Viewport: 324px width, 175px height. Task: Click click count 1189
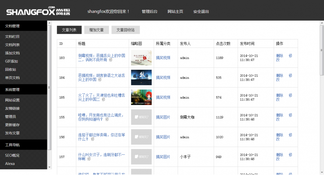click(x=220, y=58)
